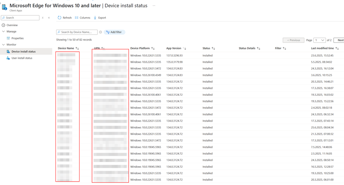Click the Refresh toolbar icon

coord(60,18)
